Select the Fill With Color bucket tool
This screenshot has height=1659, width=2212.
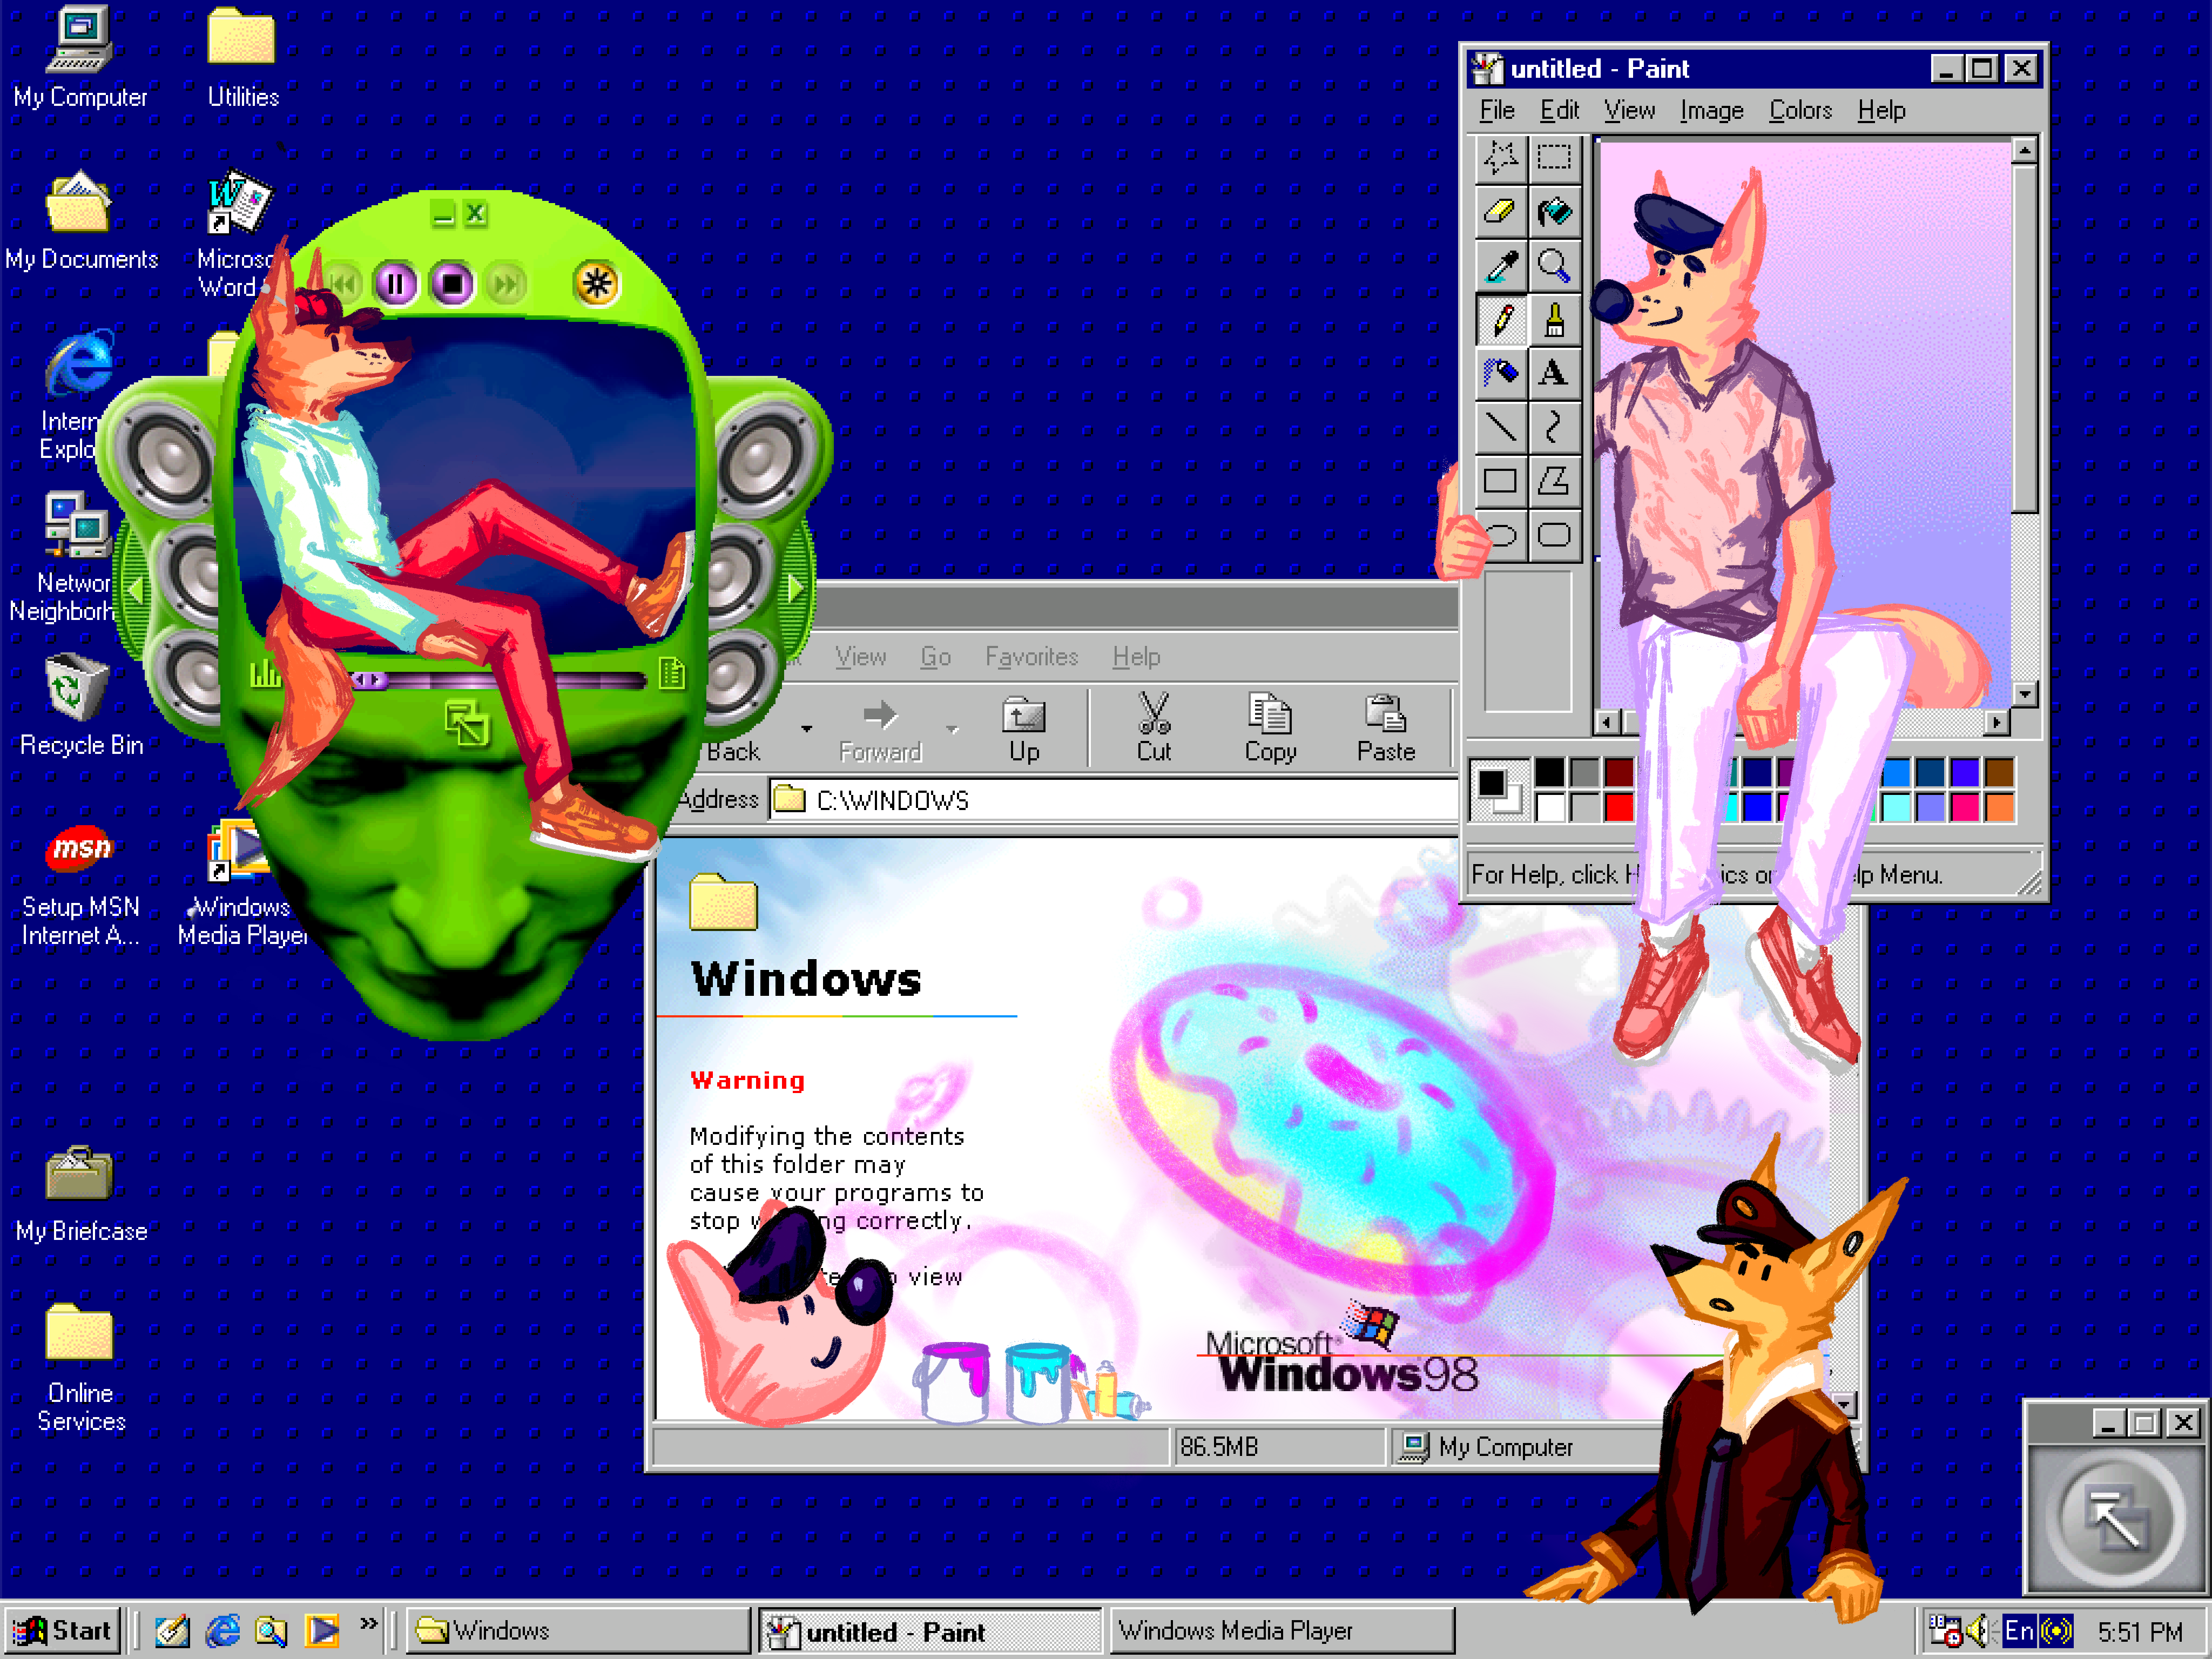pyautogui.click(x=1554, y=211)
